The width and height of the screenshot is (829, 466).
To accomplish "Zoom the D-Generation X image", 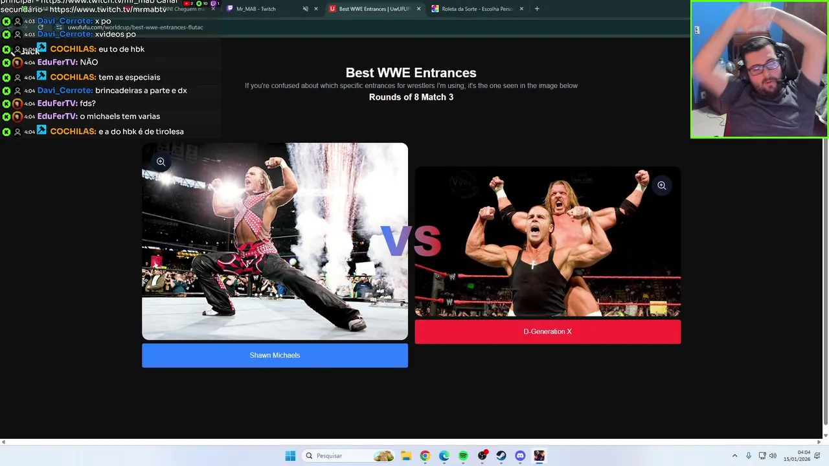I will coord(661,186).
